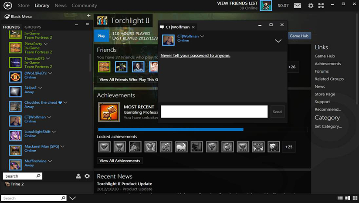Click the achievements progress bar

click(x=202, y=129)
